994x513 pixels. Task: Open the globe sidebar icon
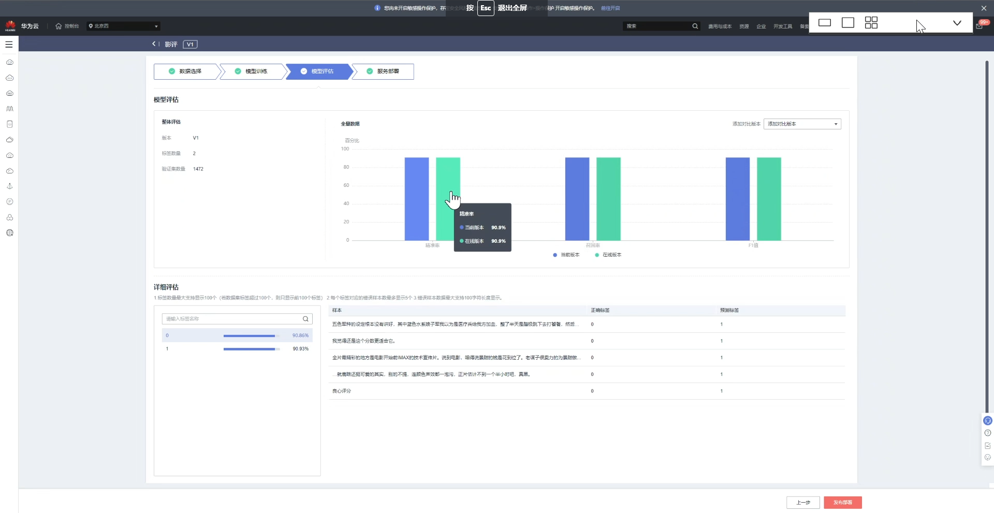9,233
